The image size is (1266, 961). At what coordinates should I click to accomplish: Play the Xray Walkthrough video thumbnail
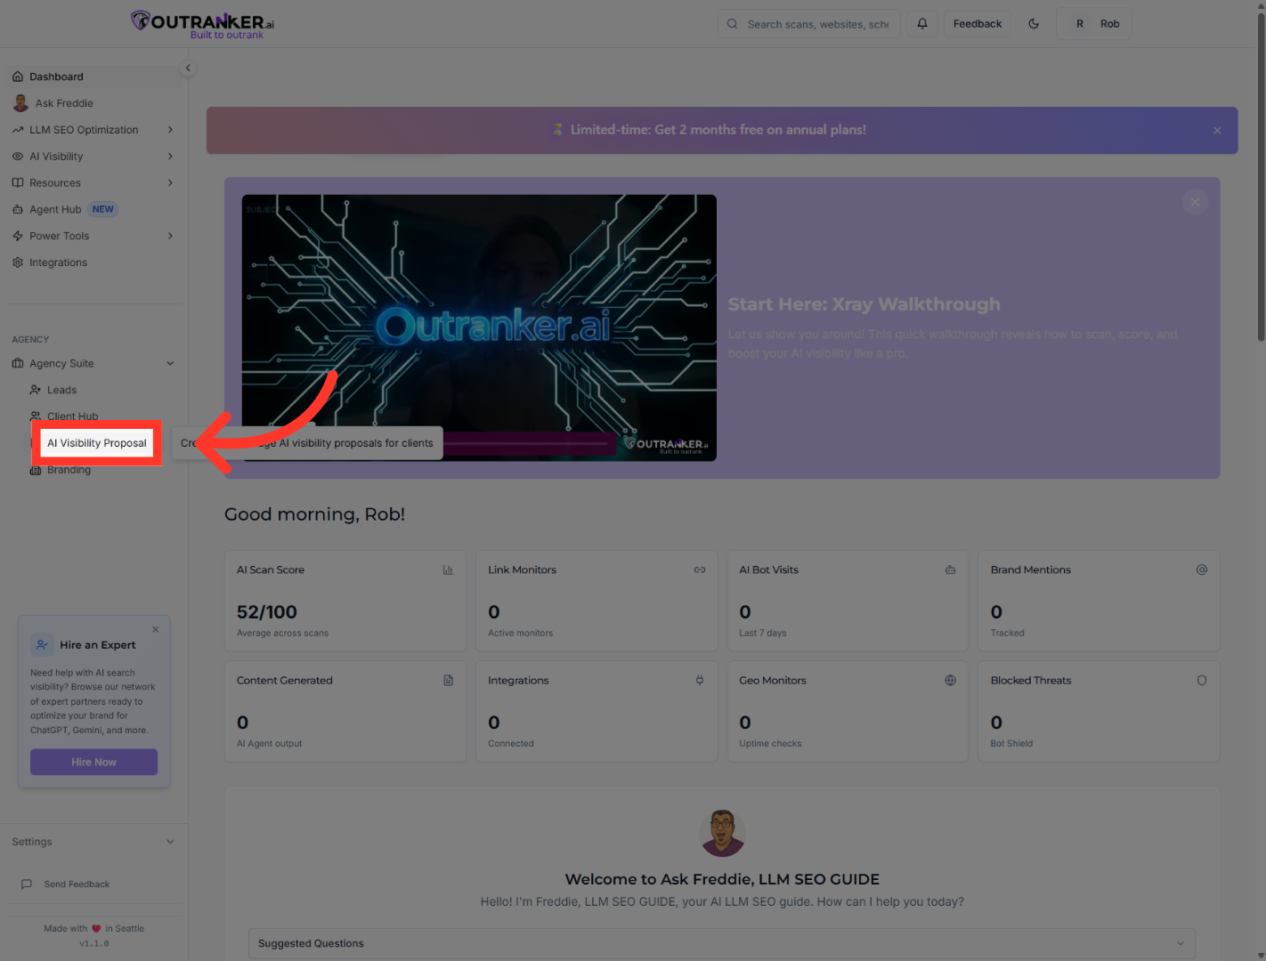(x=479, y=327)
